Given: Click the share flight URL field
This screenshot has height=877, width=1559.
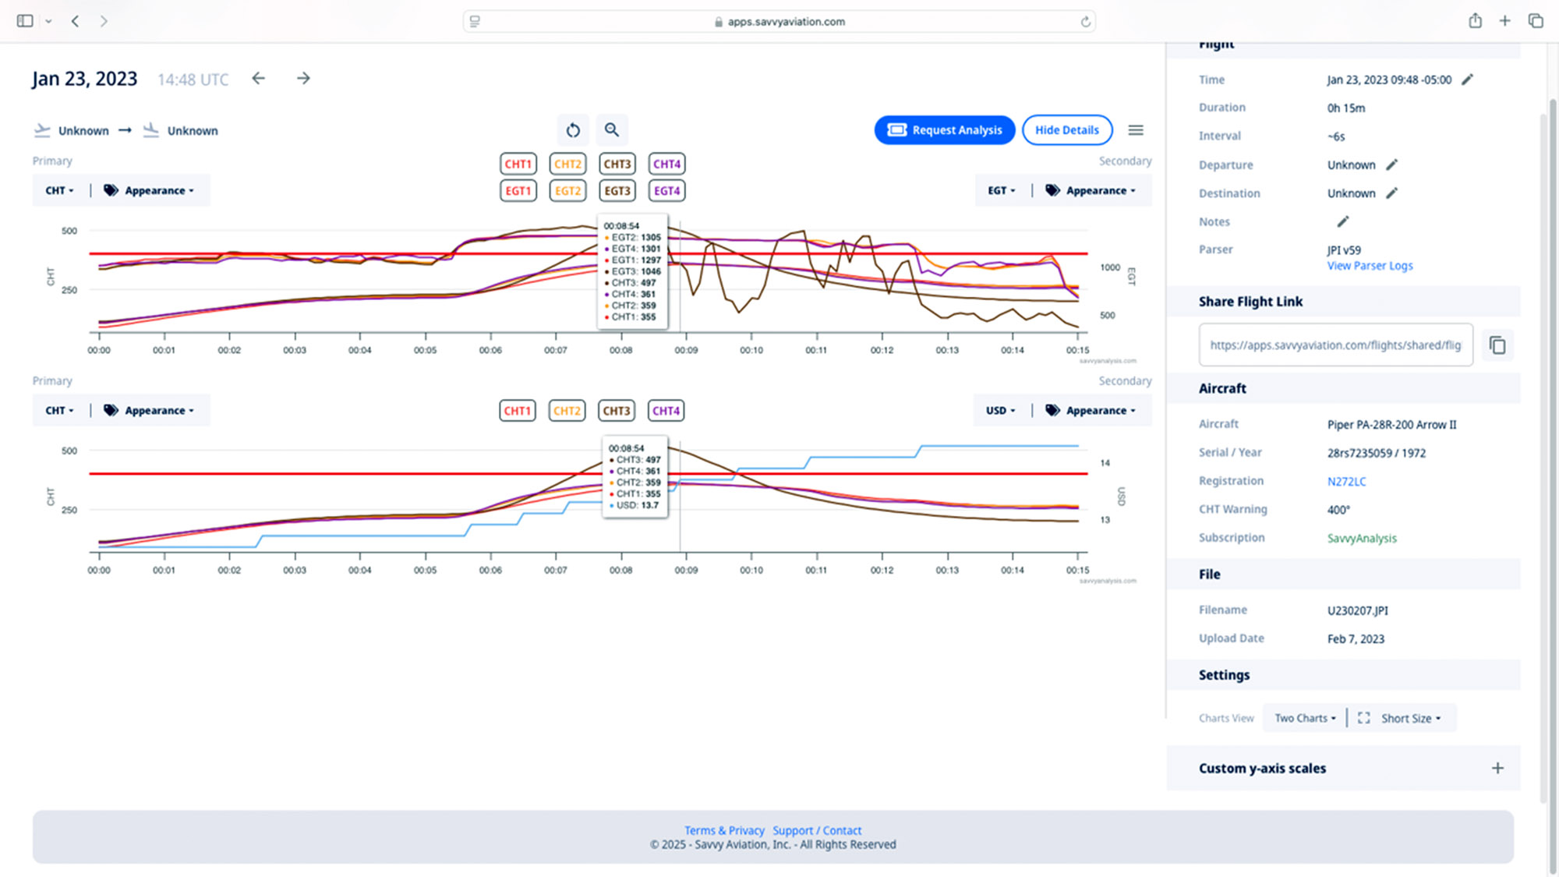Looking at the screenshot, I should point(1335,345).
